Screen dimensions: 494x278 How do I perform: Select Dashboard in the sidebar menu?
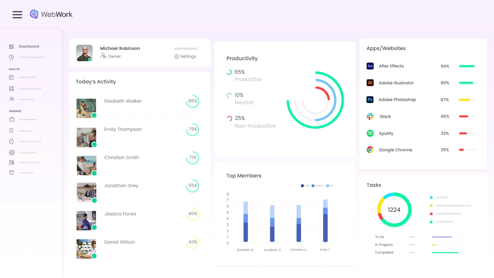pyautogui.click(x=29, y=46)
